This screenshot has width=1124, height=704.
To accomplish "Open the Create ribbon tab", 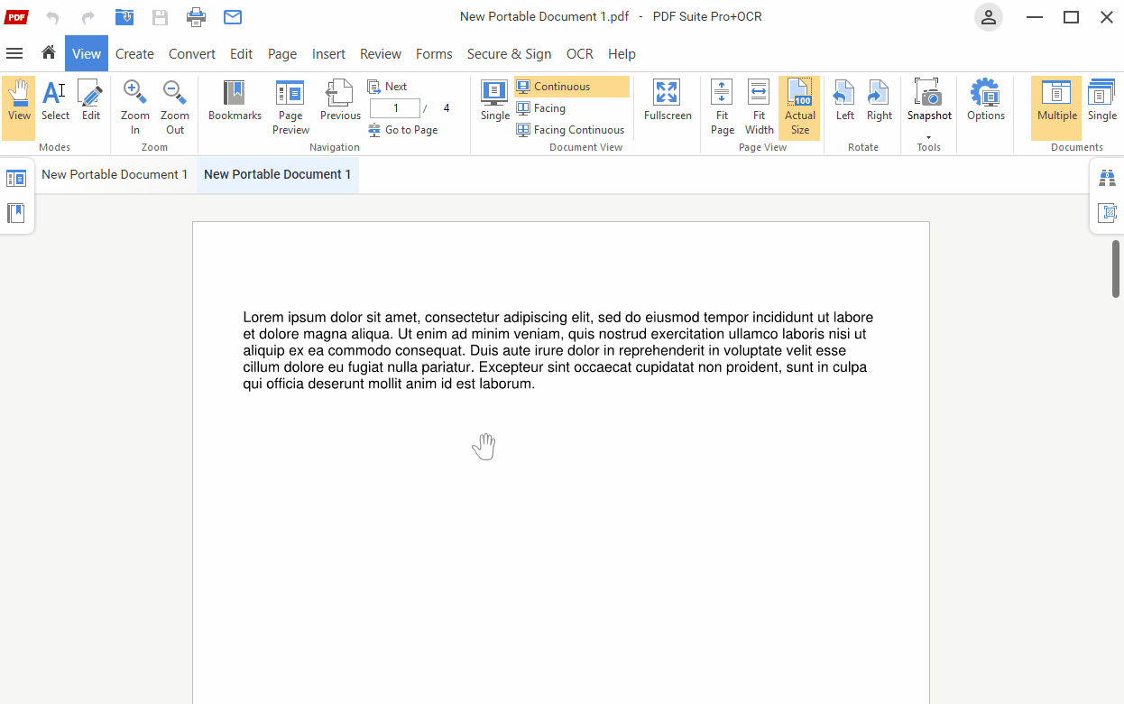I will (134, 54).
